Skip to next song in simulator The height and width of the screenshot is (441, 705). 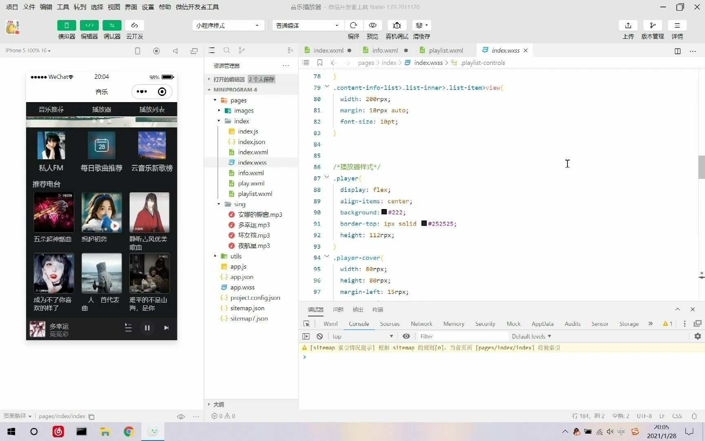(166, 327)
